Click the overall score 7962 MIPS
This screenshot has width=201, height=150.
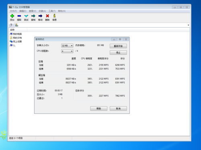[120, 96]
